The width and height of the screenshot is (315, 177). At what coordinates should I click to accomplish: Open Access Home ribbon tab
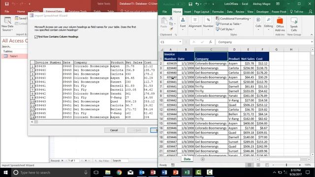tap(21, 11)
